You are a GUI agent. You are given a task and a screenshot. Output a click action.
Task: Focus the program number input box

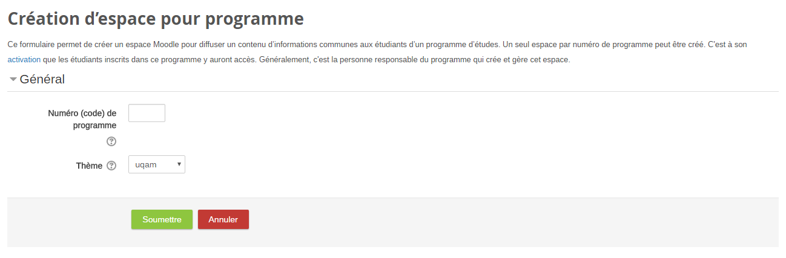[x=147, y=113]
